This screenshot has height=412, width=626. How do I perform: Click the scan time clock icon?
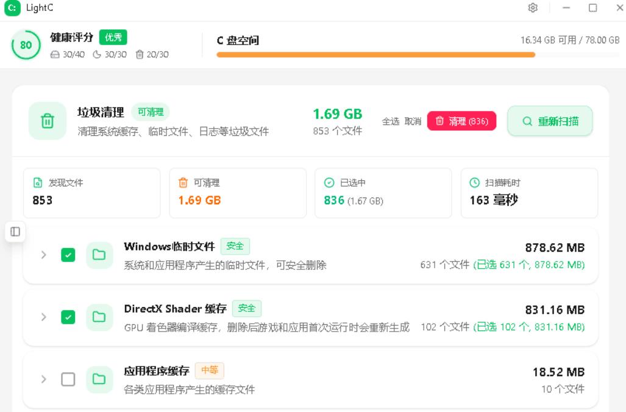474,182
